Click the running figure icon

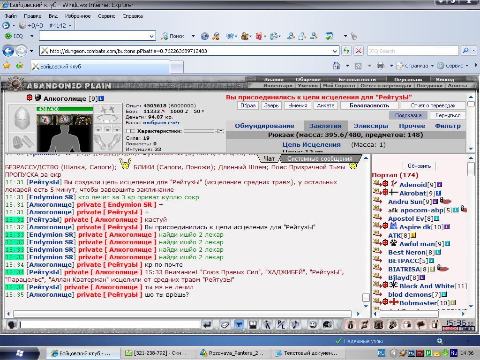coord(267,324)
